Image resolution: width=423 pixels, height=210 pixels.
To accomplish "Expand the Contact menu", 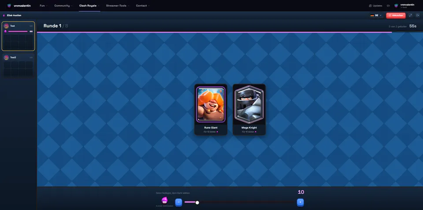I will pyautogui.click(x=143, y=6).
